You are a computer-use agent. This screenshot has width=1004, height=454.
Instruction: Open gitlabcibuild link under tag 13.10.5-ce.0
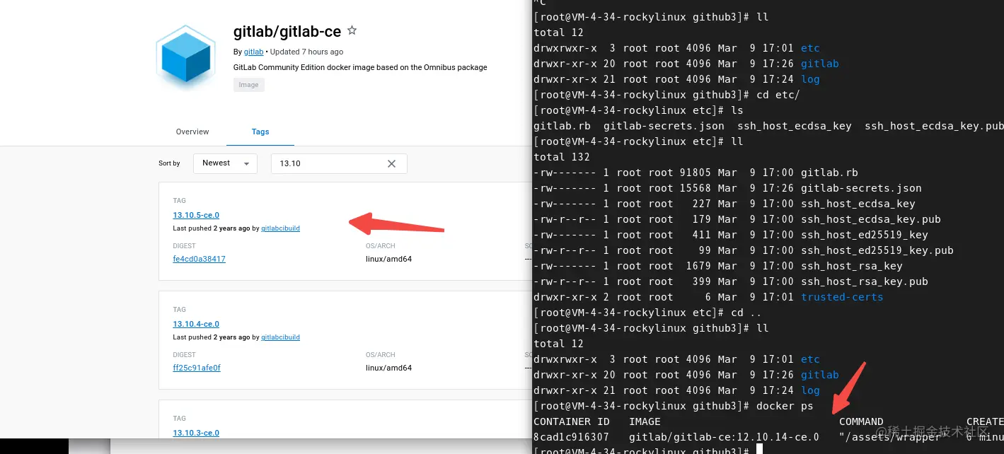[280, 228]
